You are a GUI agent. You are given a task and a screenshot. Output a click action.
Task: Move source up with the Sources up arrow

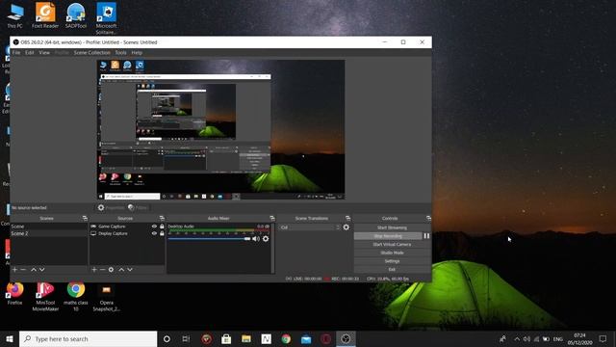click(121, 270)
